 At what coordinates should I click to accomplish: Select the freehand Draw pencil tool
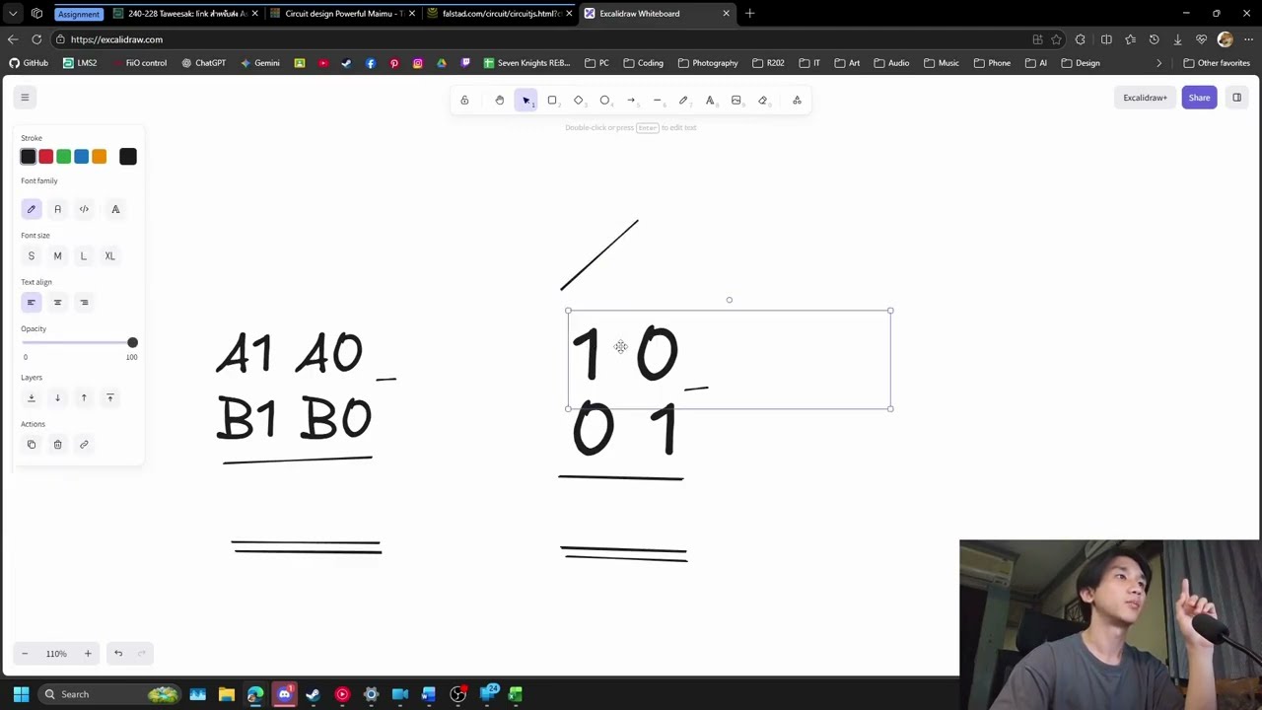(683, 100)
